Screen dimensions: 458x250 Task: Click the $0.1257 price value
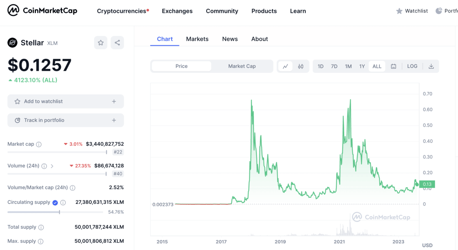coord(40,65)
